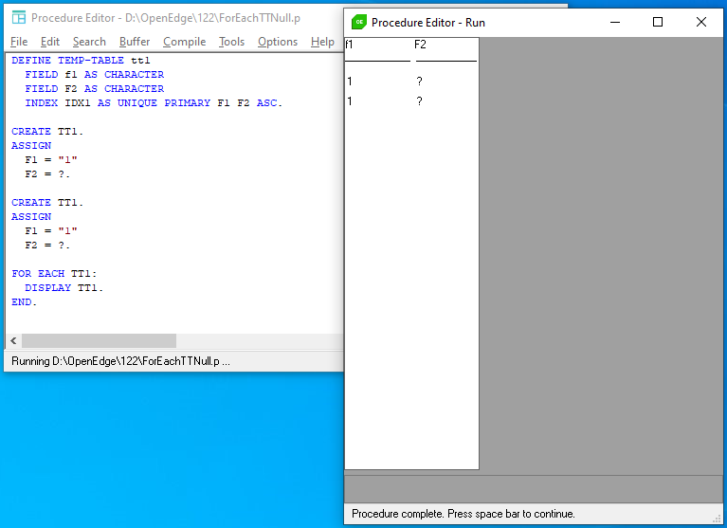Click the FOR EACH TT1 line
727x528 pixels.
[54, 274]
